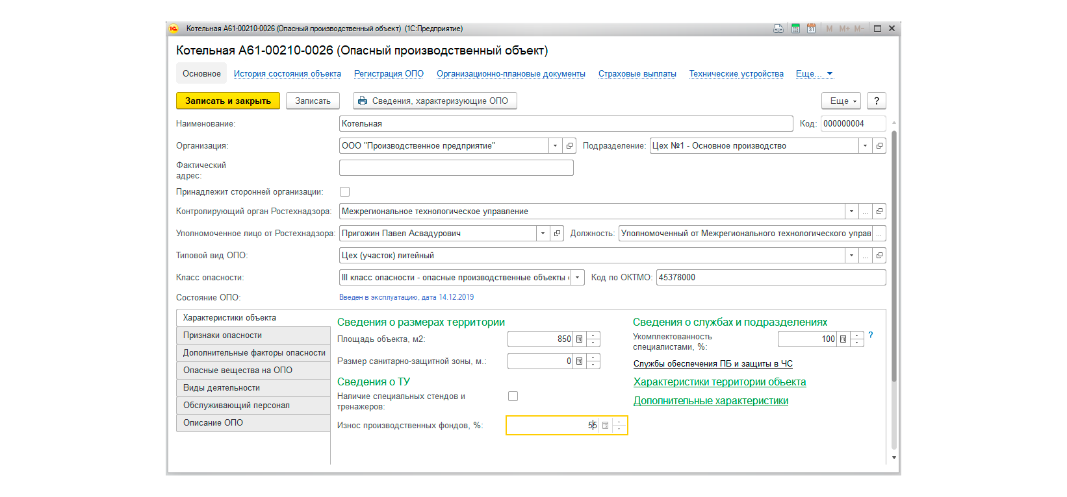Click the vertical scrollbar of the form
Screen dimensions: 1067x497
894,256
